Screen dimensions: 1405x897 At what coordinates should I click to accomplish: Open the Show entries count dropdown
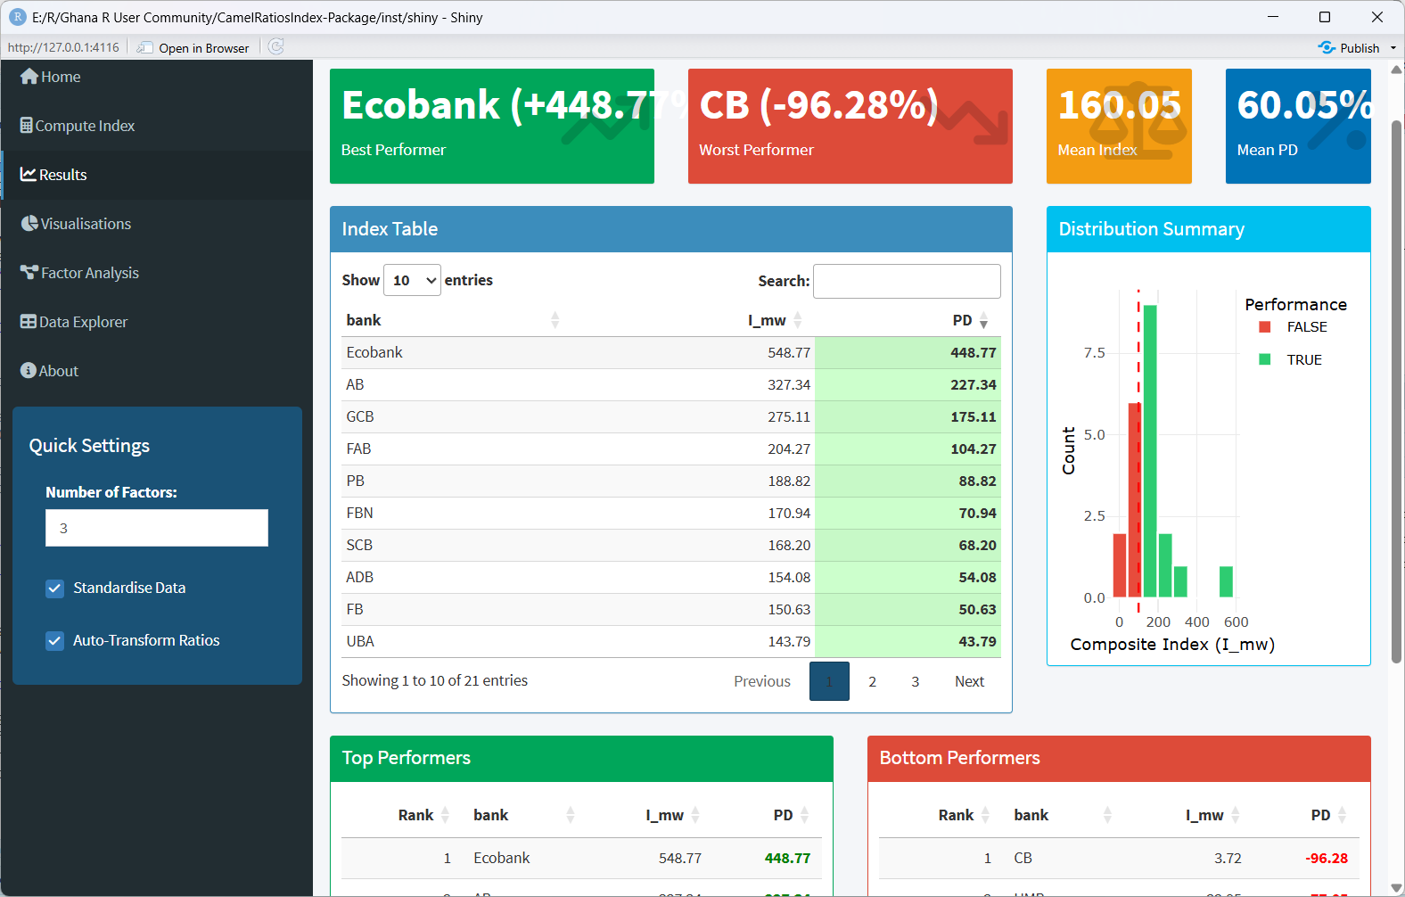(412, 280)
